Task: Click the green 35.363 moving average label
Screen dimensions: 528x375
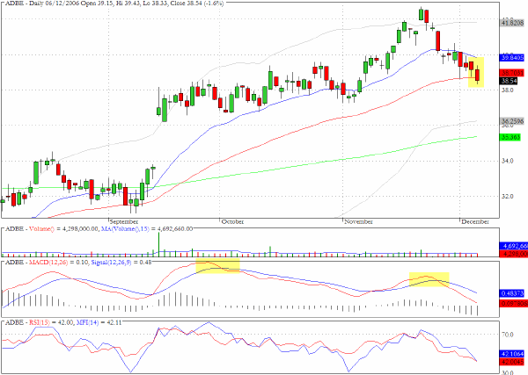Action: [510, 137]
